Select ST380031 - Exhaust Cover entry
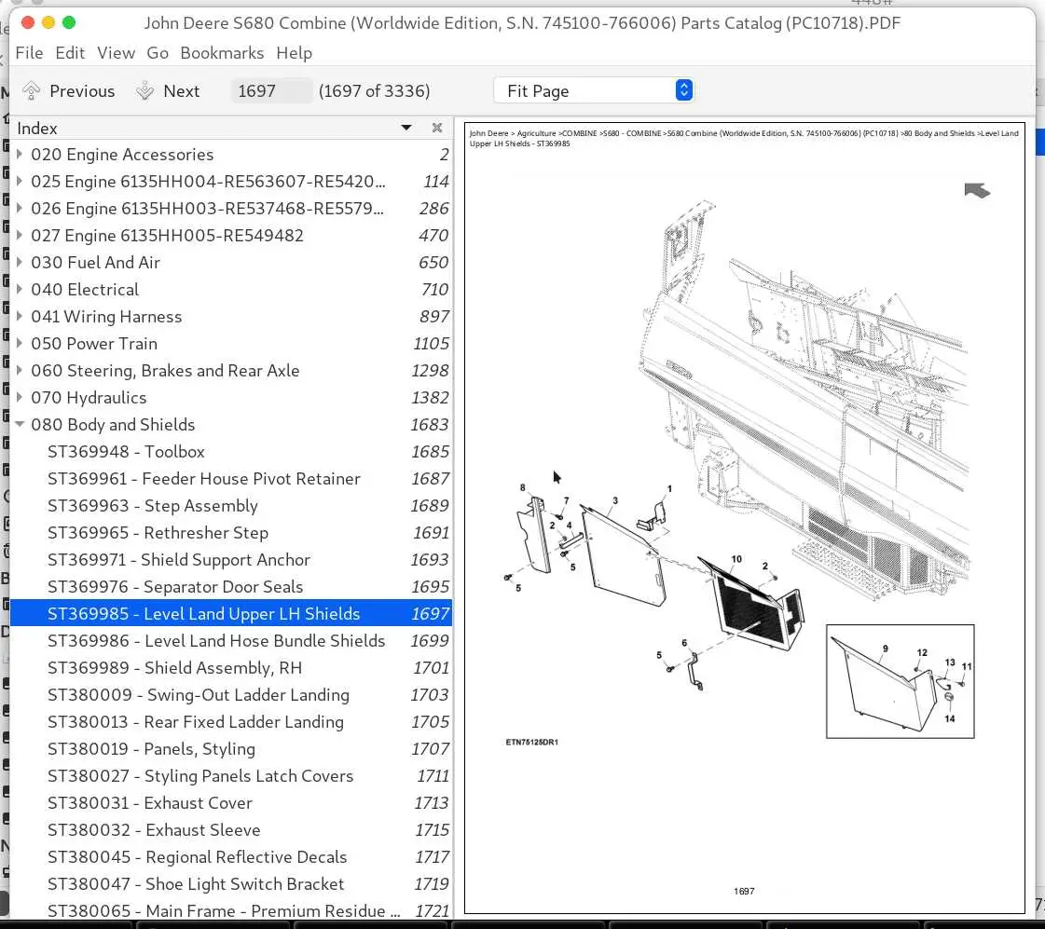Screen dimensions: 1045x929 click(x=230, y=803)
